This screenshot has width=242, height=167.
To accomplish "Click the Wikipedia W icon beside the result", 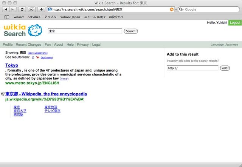I will tap(3, 94).
